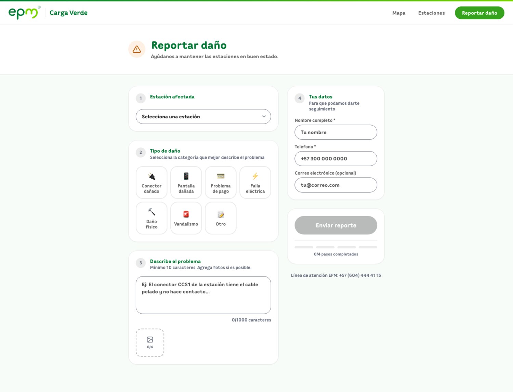This screenshot has width=513, height=392.
Task: Focus the problem description text area
Action: tap(203, 295)
